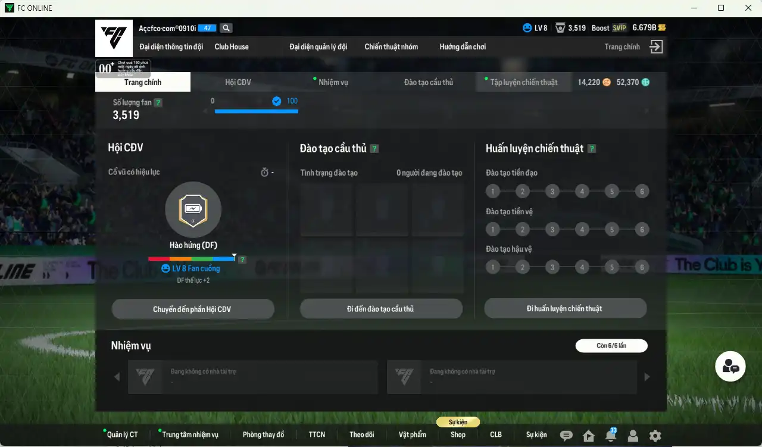The image size is (762, 447).
Task: Click the fan smiley LV 8 icon in header
Action: click(x=526, y=28)
